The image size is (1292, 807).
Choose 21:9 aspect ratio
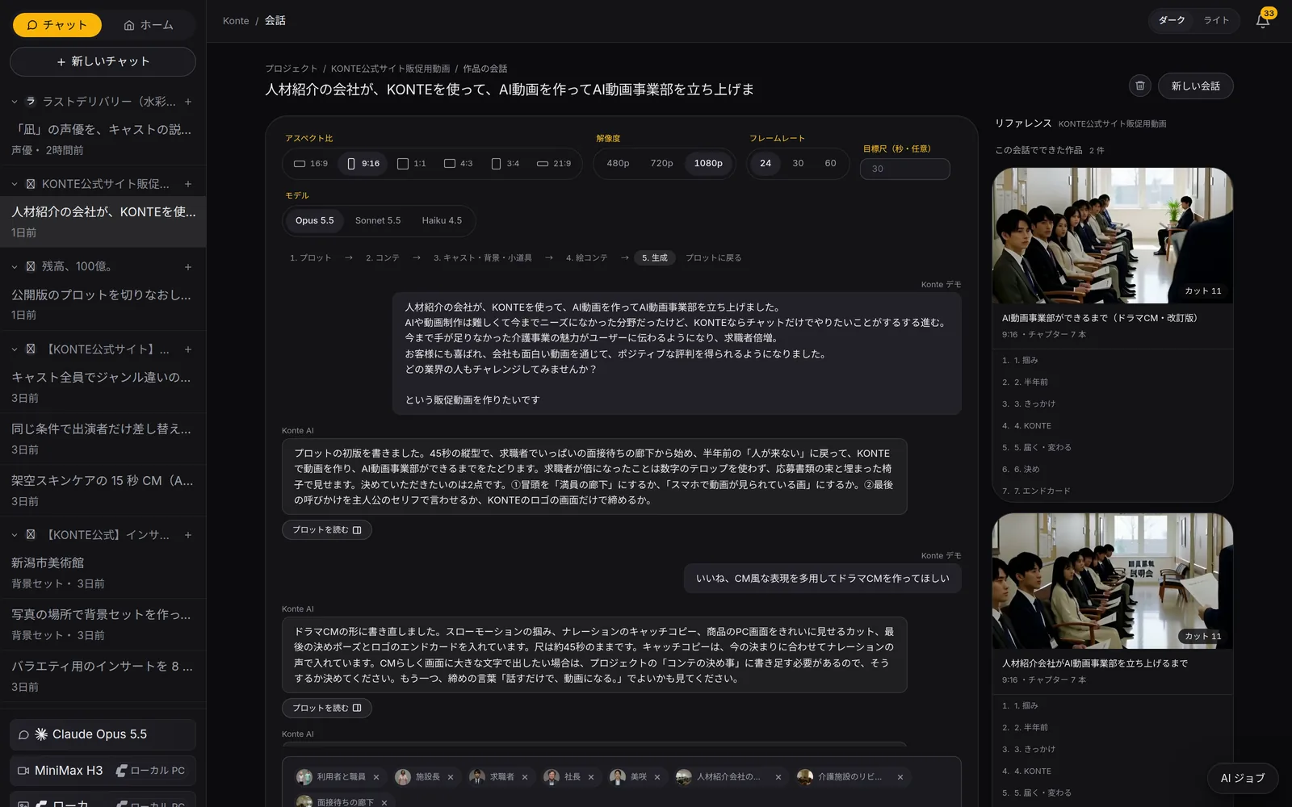click(554, 163)
